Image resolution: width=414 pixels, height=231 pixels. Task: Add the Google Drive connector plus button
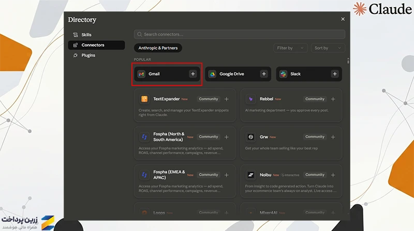click(x=264, y=74)
